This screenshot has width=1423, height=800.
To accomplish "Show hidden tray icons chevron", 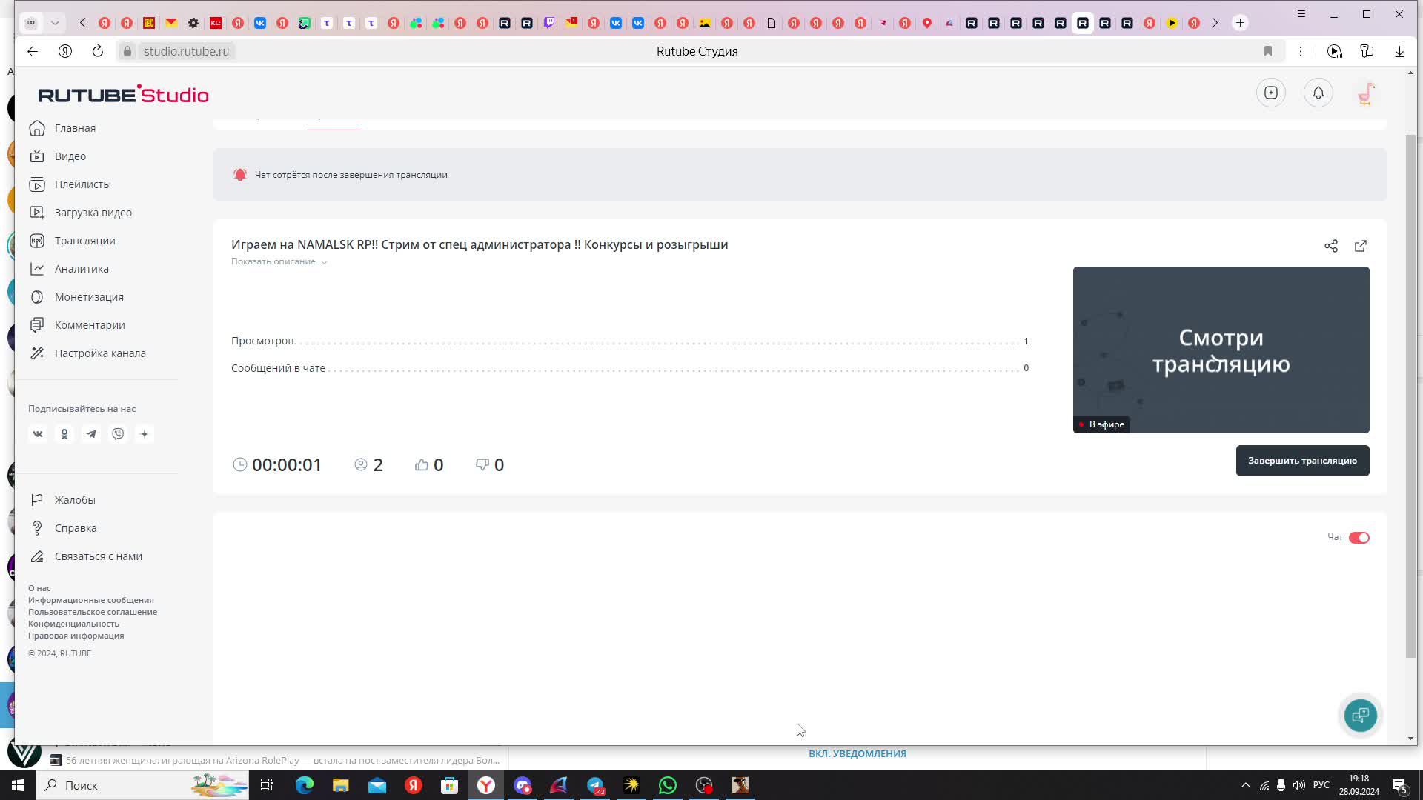I will (x=1246, y=785).
